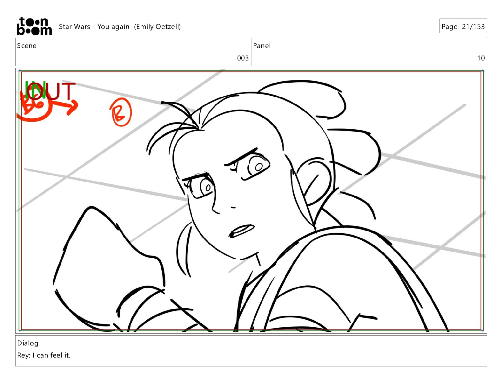This screenshot has height=389, width=503.
Task: Click the 'Dialog' label
Action: coord(28,343)
